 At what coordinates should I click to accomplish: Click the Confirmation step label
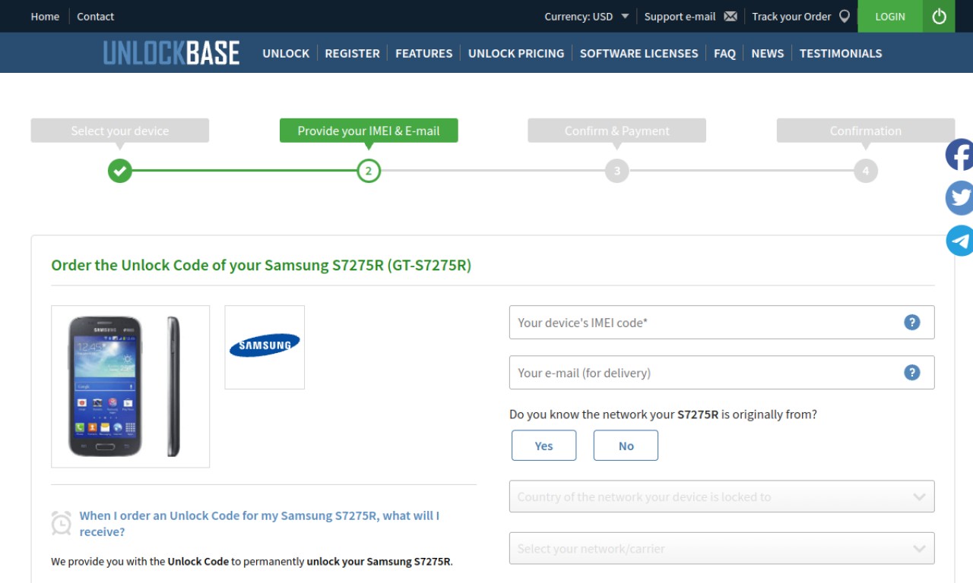tap(866, 131)
